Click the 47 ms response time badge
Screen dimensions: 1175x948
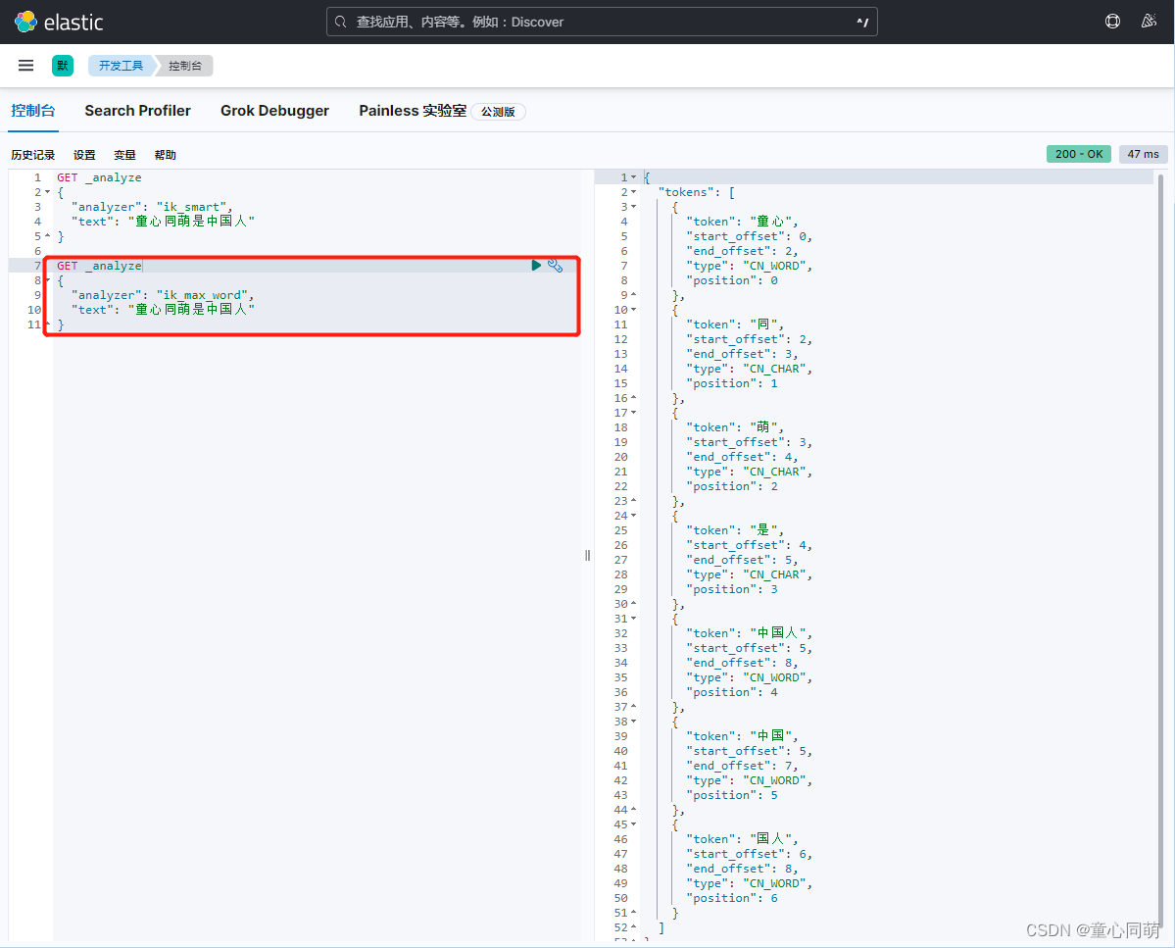pos(1143,154)
